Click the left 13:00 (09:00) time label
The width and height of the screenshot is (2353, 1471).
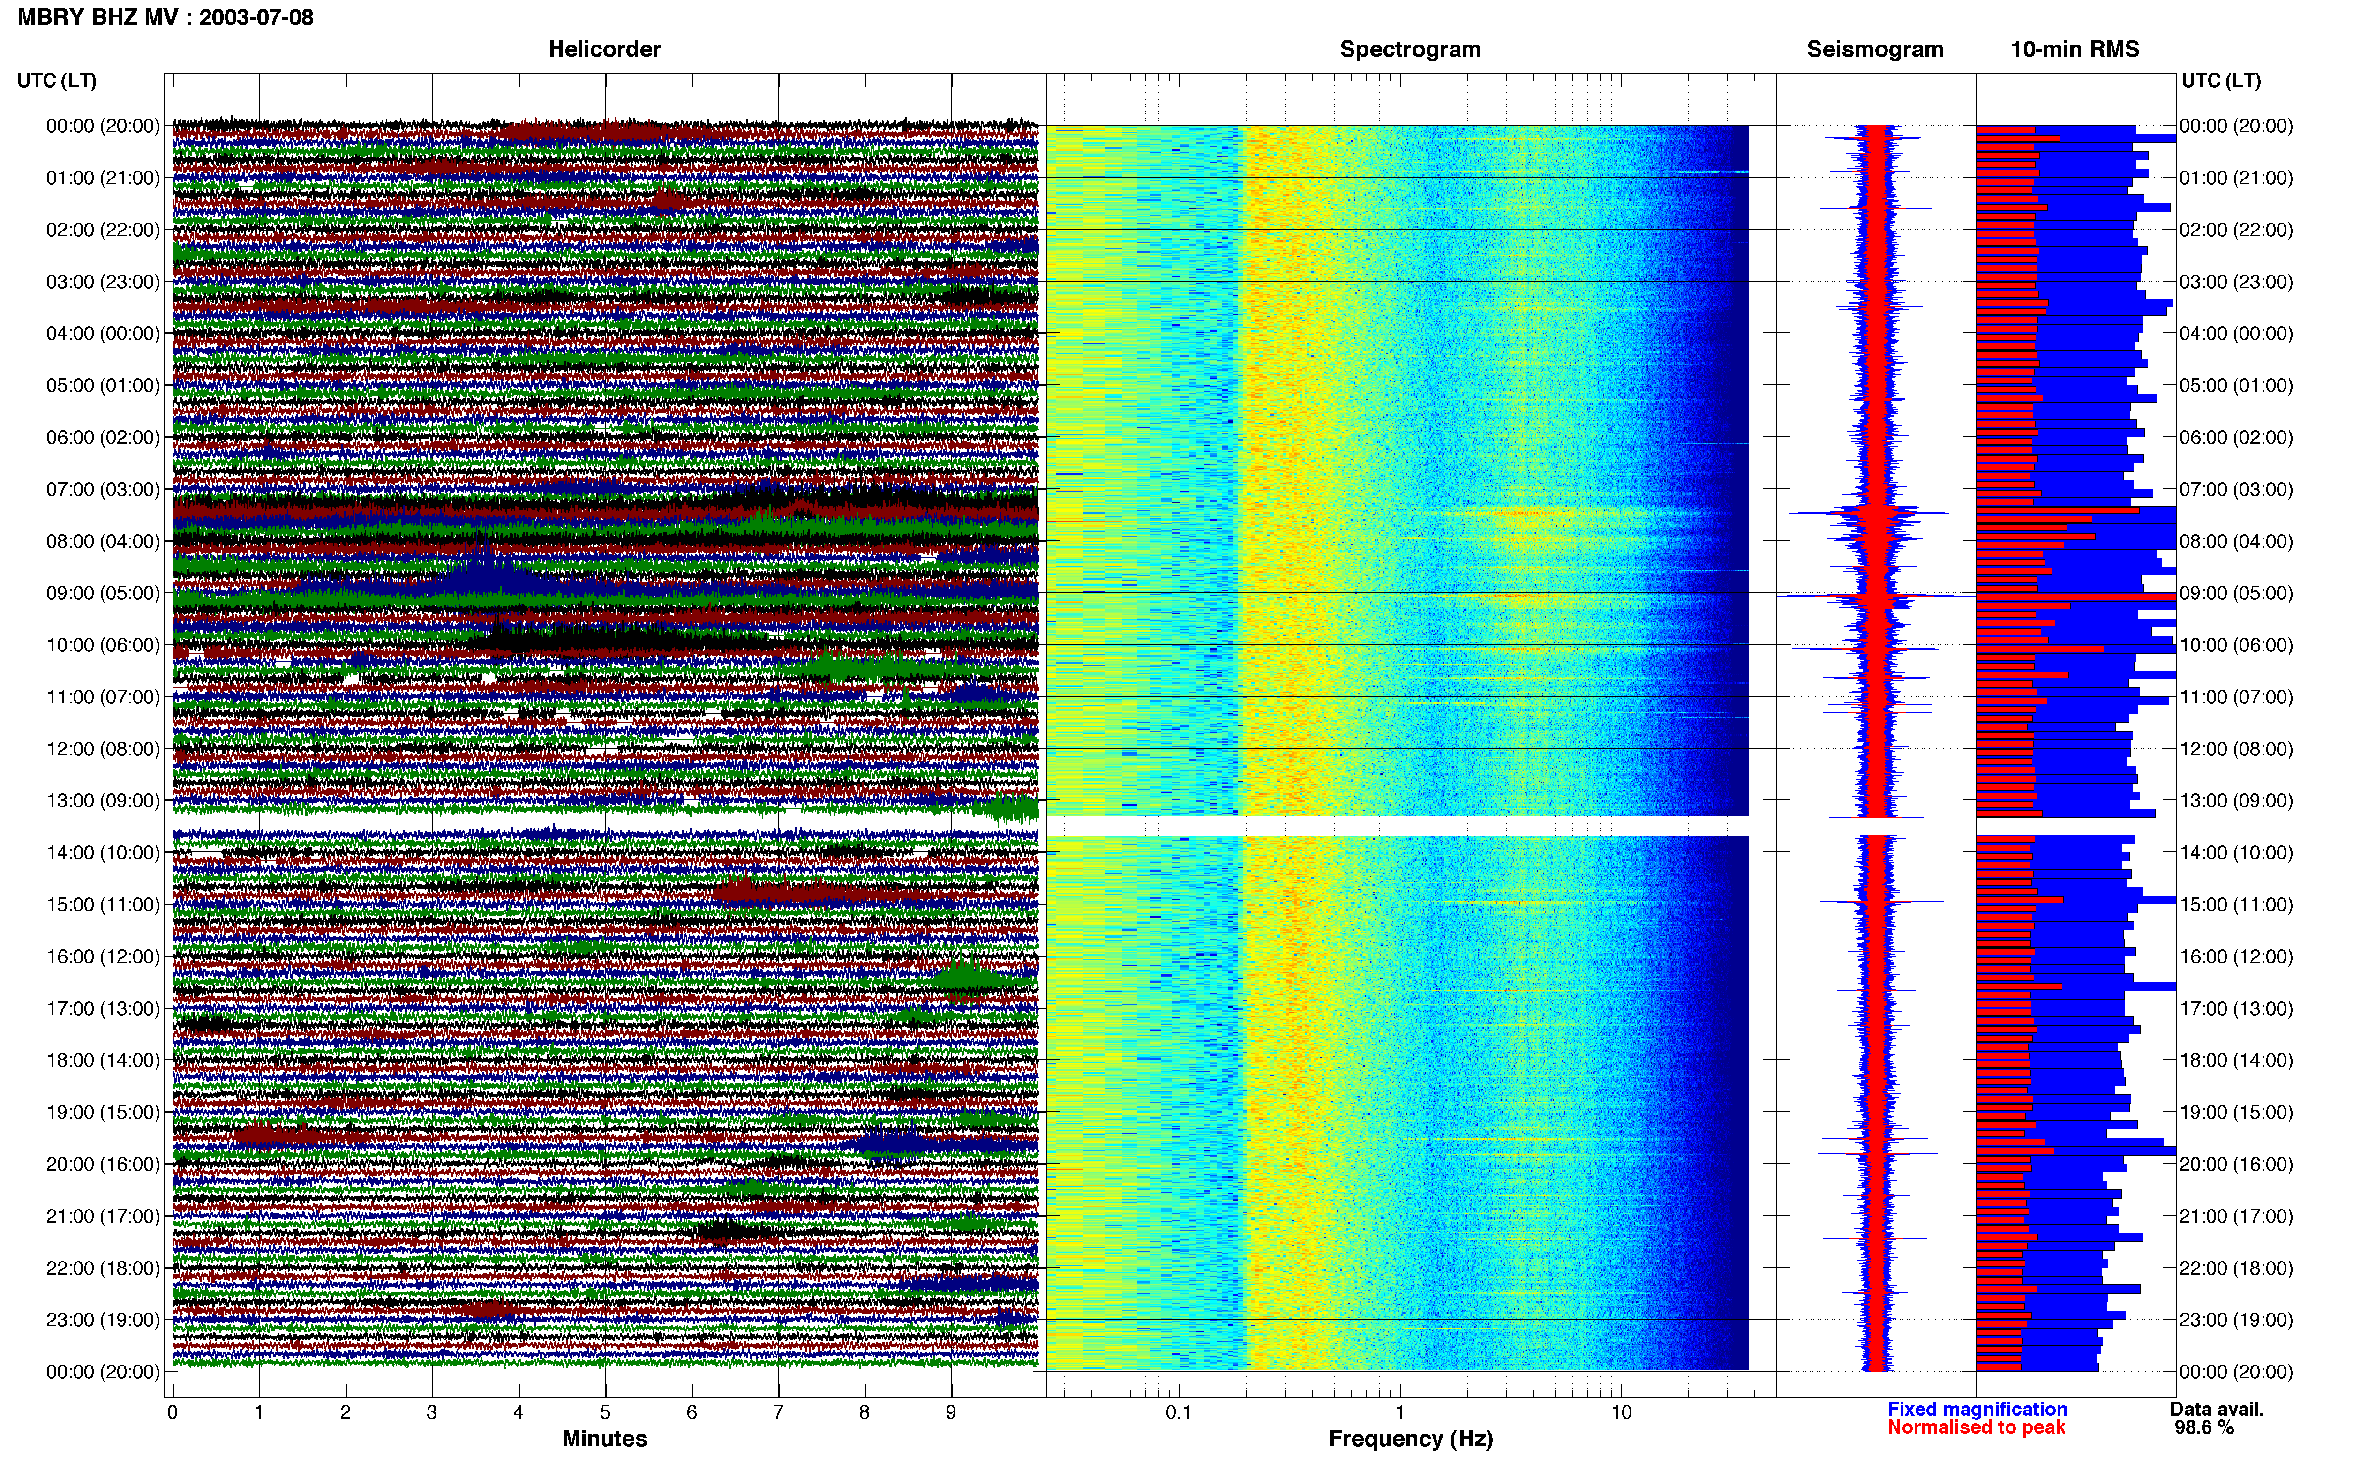click(103, 801)
